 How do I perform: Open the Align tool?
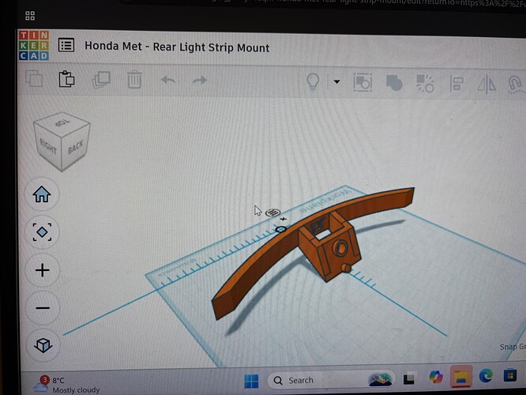(456, 83)
